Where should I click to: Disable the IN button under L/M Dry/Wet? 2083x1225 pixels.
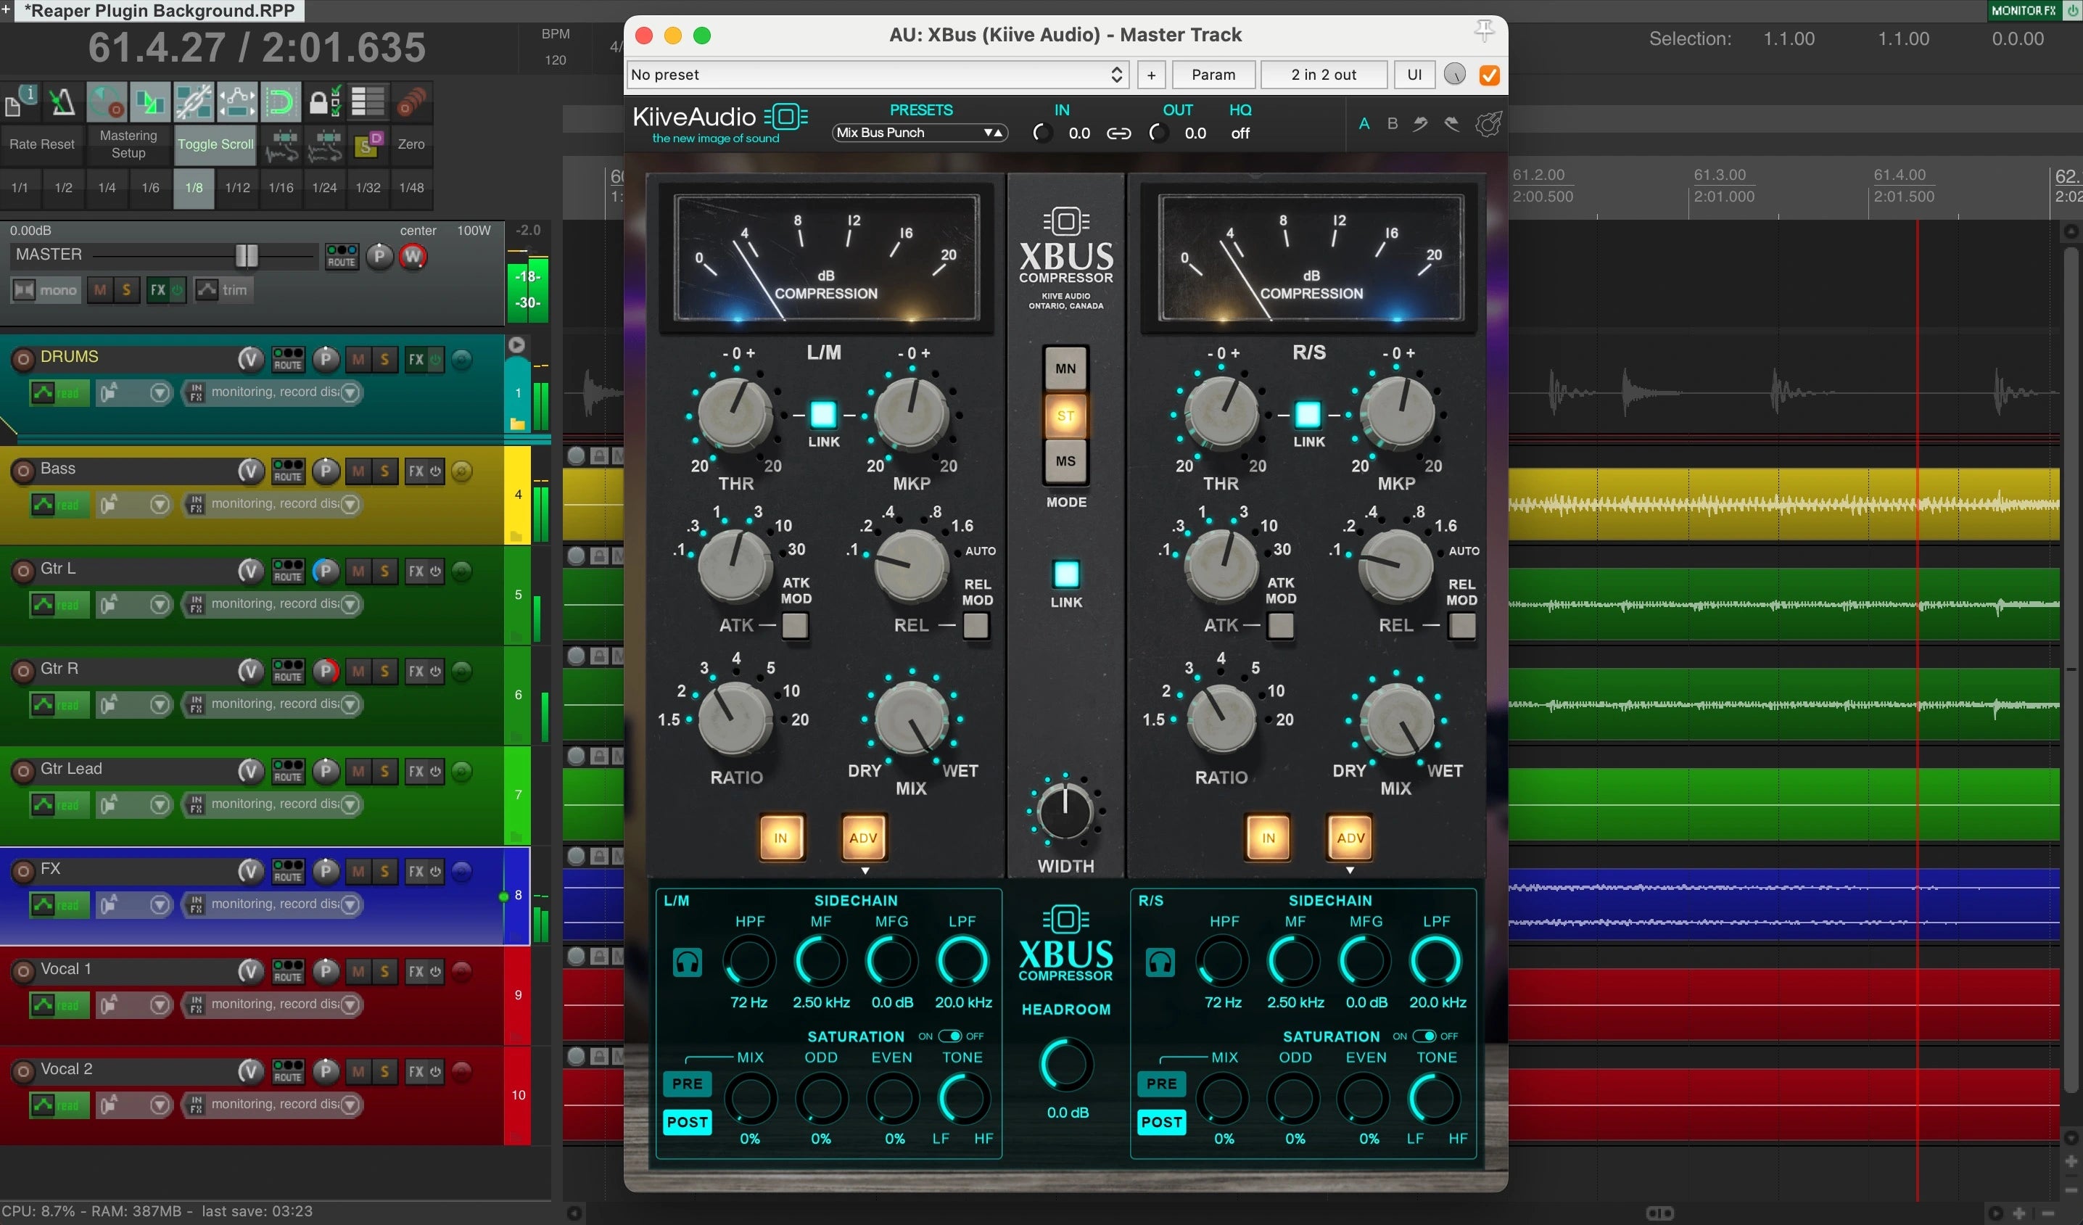780,837
